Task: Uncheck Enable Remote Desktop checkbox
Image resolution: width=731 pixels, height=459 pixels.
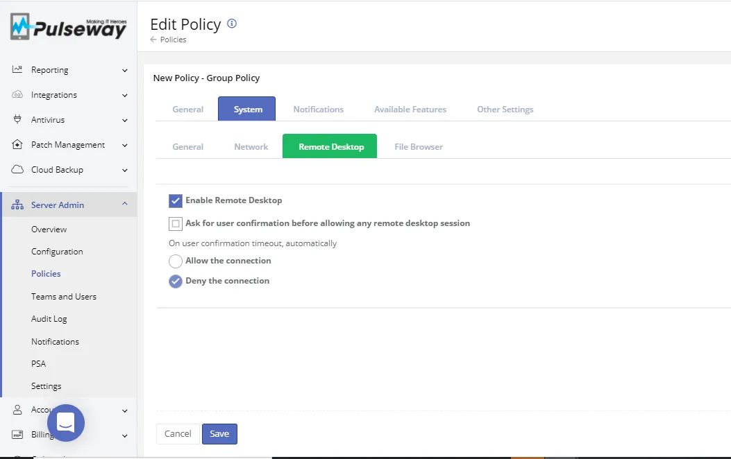Action: (x=176, y=201)
